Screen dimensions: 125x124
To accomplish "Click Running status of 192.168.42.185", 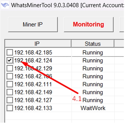I will [93, 53].
